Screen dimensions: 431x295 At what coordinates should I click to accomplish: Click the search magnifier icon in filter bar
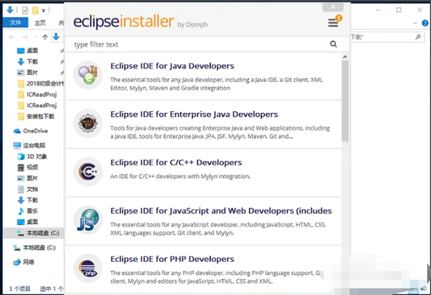[x=333, y=44]
